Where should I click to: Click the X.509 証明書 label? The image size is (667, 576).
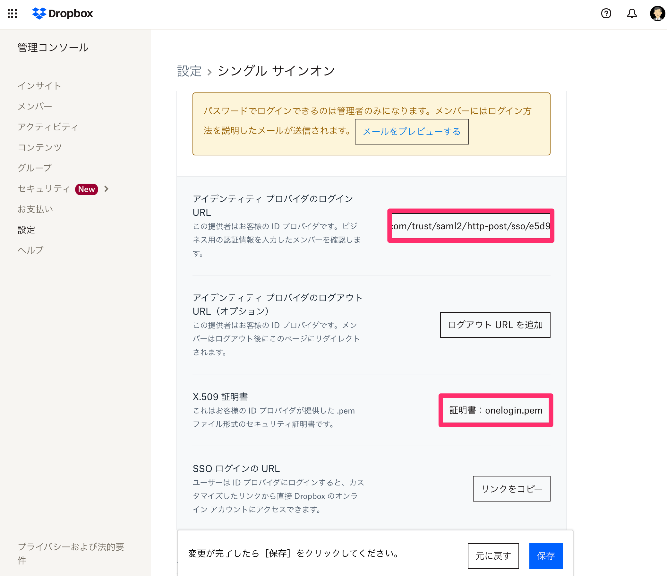tap(220, 397)
